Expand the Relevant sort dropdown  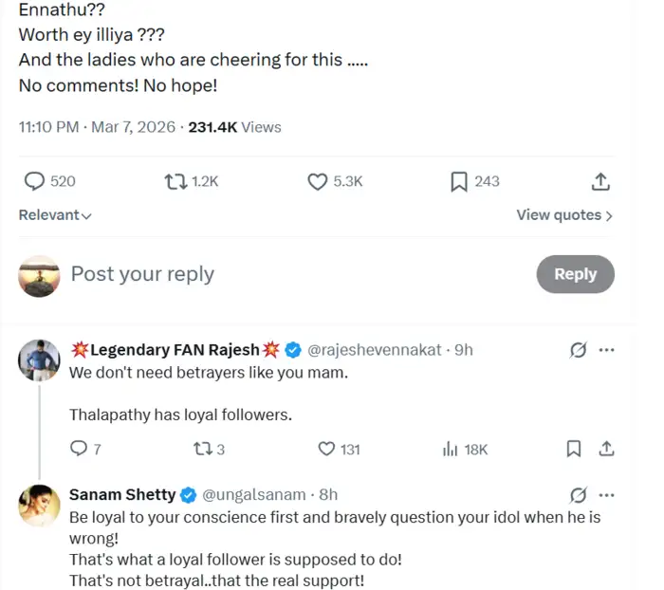pos(55,215)
